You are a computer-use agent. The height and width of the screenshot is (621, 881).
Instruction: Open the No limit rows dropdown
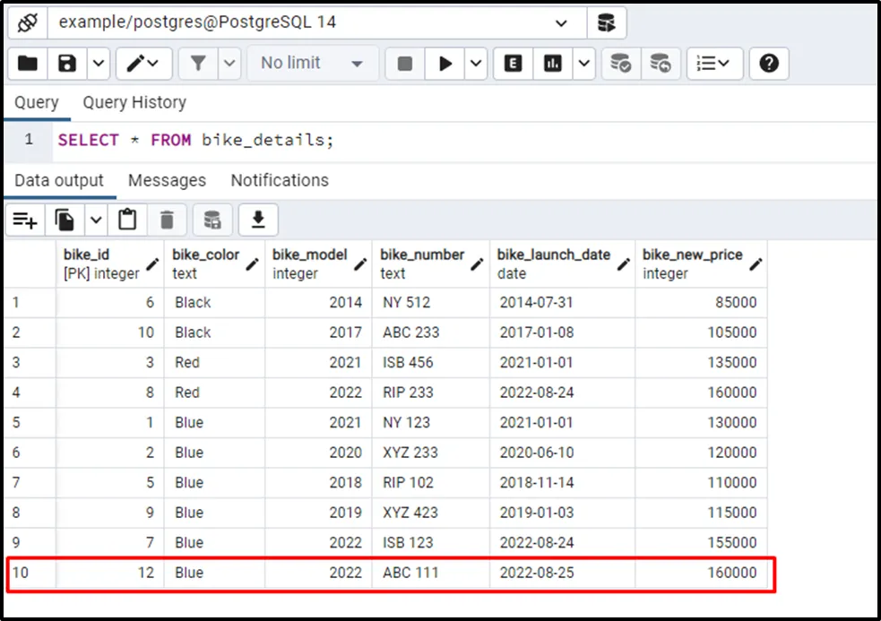pyautogui.click(x=311, y=64)
